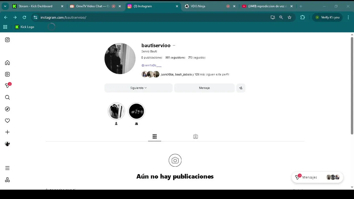Click the address bar URL
354x199 pixels.
click(x=63, y=17)
